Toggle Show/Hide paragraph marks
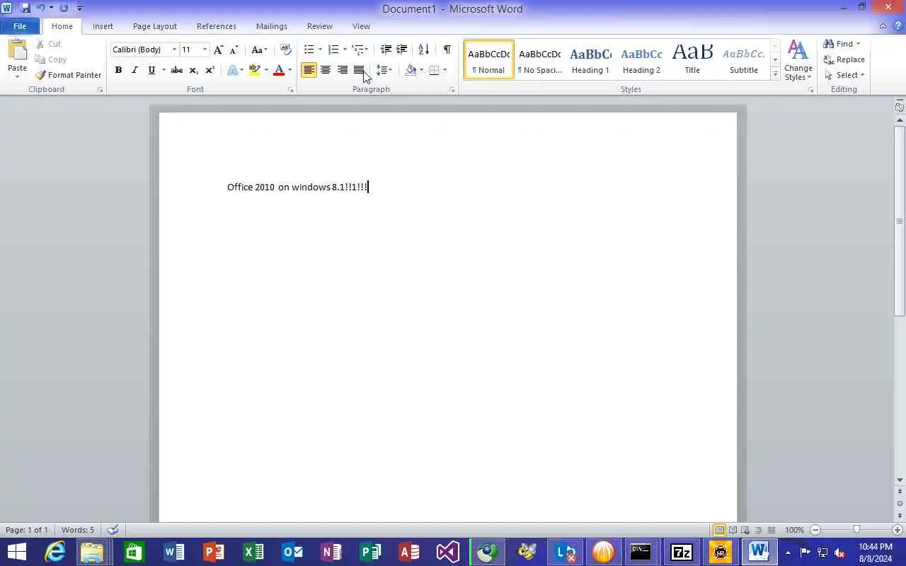This screenshot has height=566, width=906. tap(447, 50)
